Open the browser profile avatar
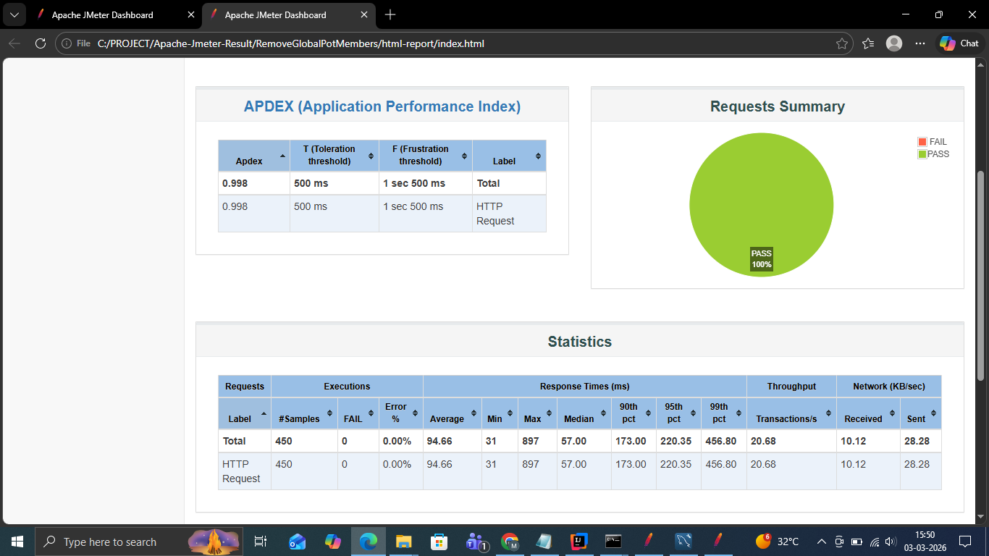The image size is (989, 556). (x=894, y=43)
